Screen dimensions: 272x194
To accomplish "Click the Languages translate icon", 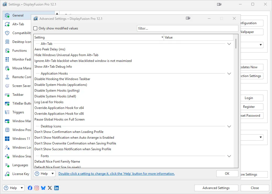I will 7,165.
